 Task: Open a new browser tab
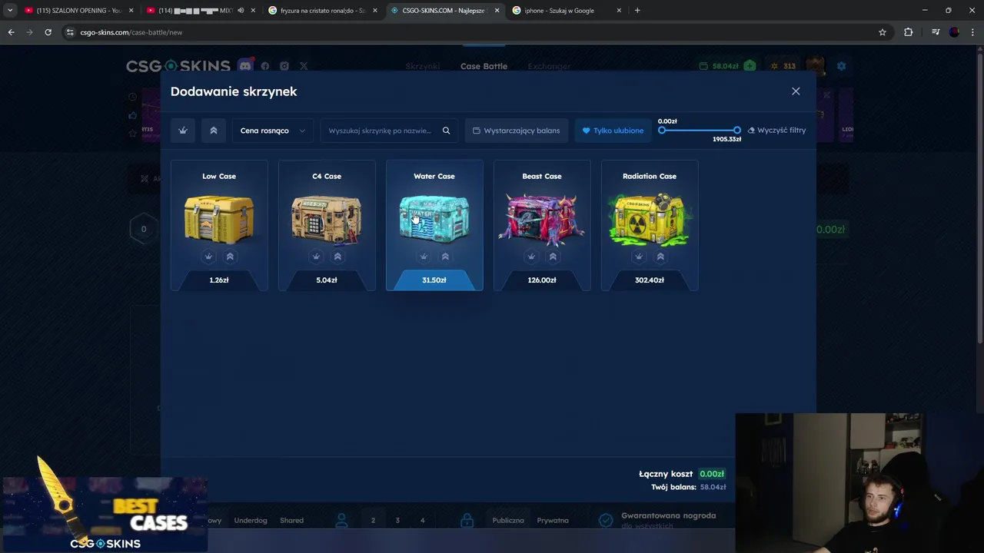pos(637,11)
